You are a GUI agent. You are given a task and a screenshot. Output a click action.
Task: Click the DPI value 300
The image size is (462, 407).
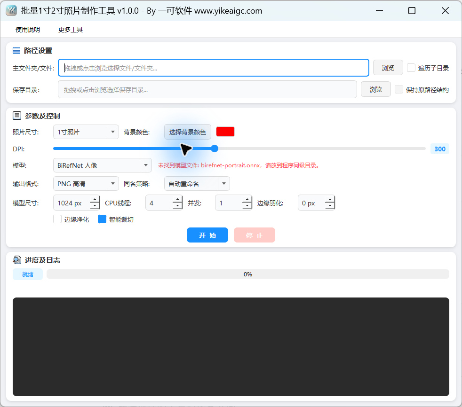440,149
